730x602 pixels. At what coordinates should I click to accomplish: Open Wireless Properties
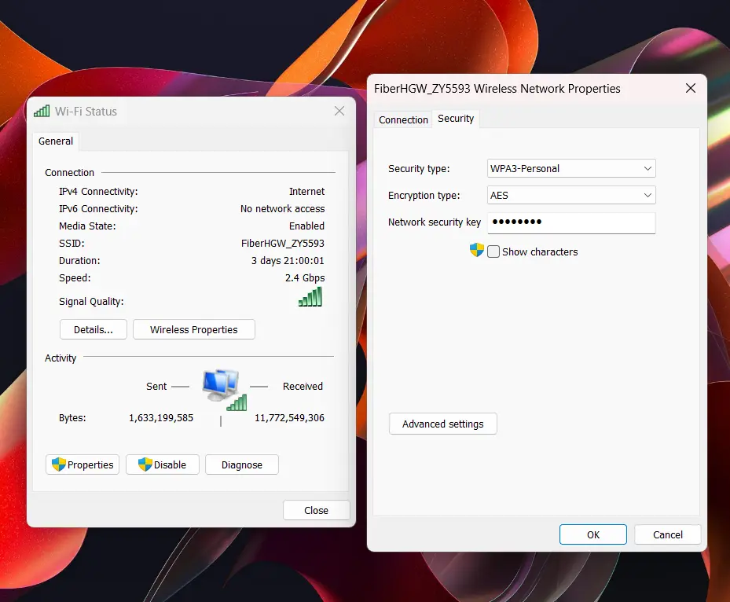(x=193, y=329)
